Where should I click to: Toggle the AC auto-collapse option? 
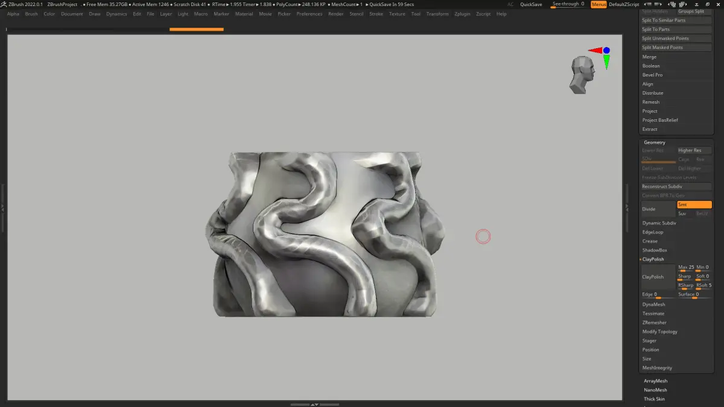point(510,4)
